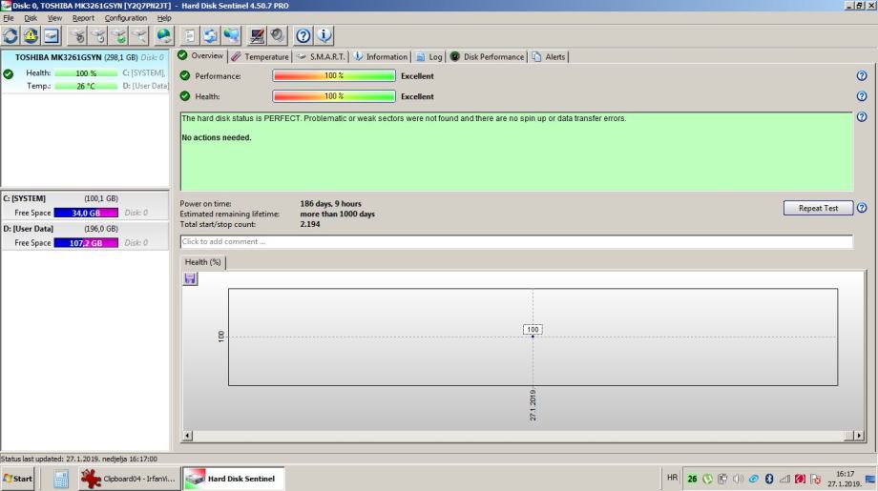878x491 pixels.
Task: Click the Repeat Test button
Action: (x=818, y=208)
